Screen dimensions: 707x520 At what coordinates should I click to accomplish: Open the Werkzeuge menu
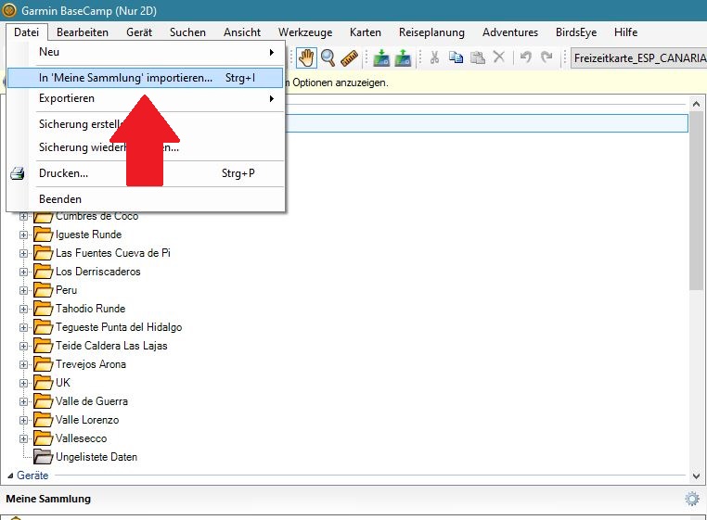305,32
